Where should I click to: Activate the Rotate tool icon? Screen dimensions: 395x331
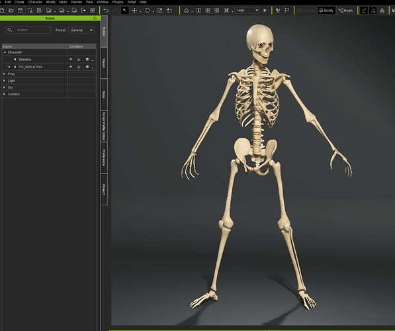tap(148, 11)
